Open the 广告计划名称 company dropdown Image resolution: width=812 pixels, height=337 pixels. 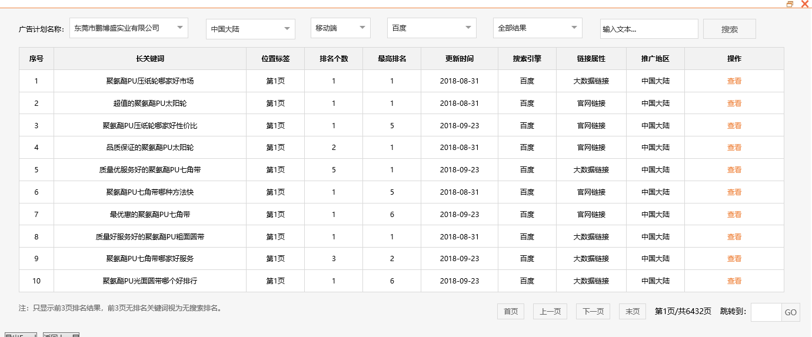(x=129, y=28)
